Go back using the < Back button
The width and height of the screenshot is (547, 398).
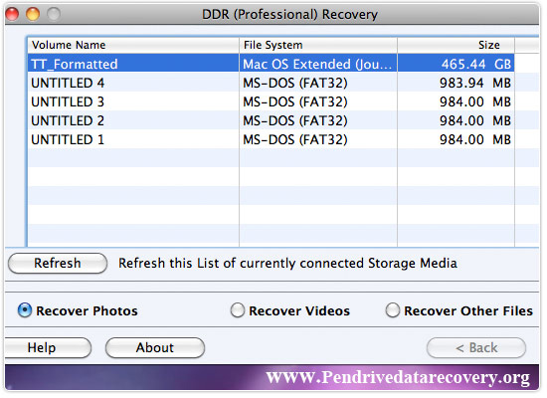(x=476, y=347)
